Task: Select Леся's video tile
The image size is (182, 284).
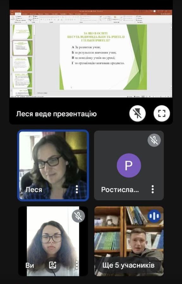Action: (x=53, y=165)
